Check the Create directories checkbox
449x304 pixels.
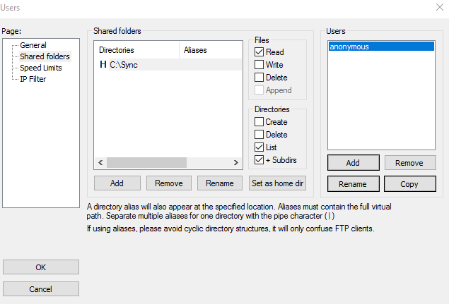[260, 122]
